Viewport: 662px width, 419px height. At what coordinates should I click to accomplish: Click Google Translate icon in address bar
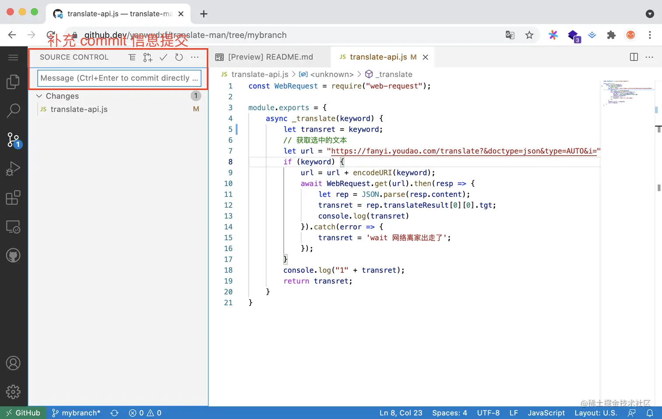tap(510, 35)
